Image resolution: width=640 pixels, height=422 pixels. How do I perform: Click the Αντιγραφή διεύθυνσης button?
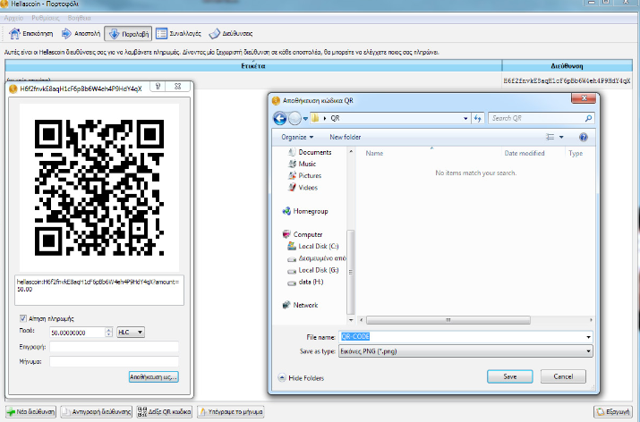tap(97, 412)
